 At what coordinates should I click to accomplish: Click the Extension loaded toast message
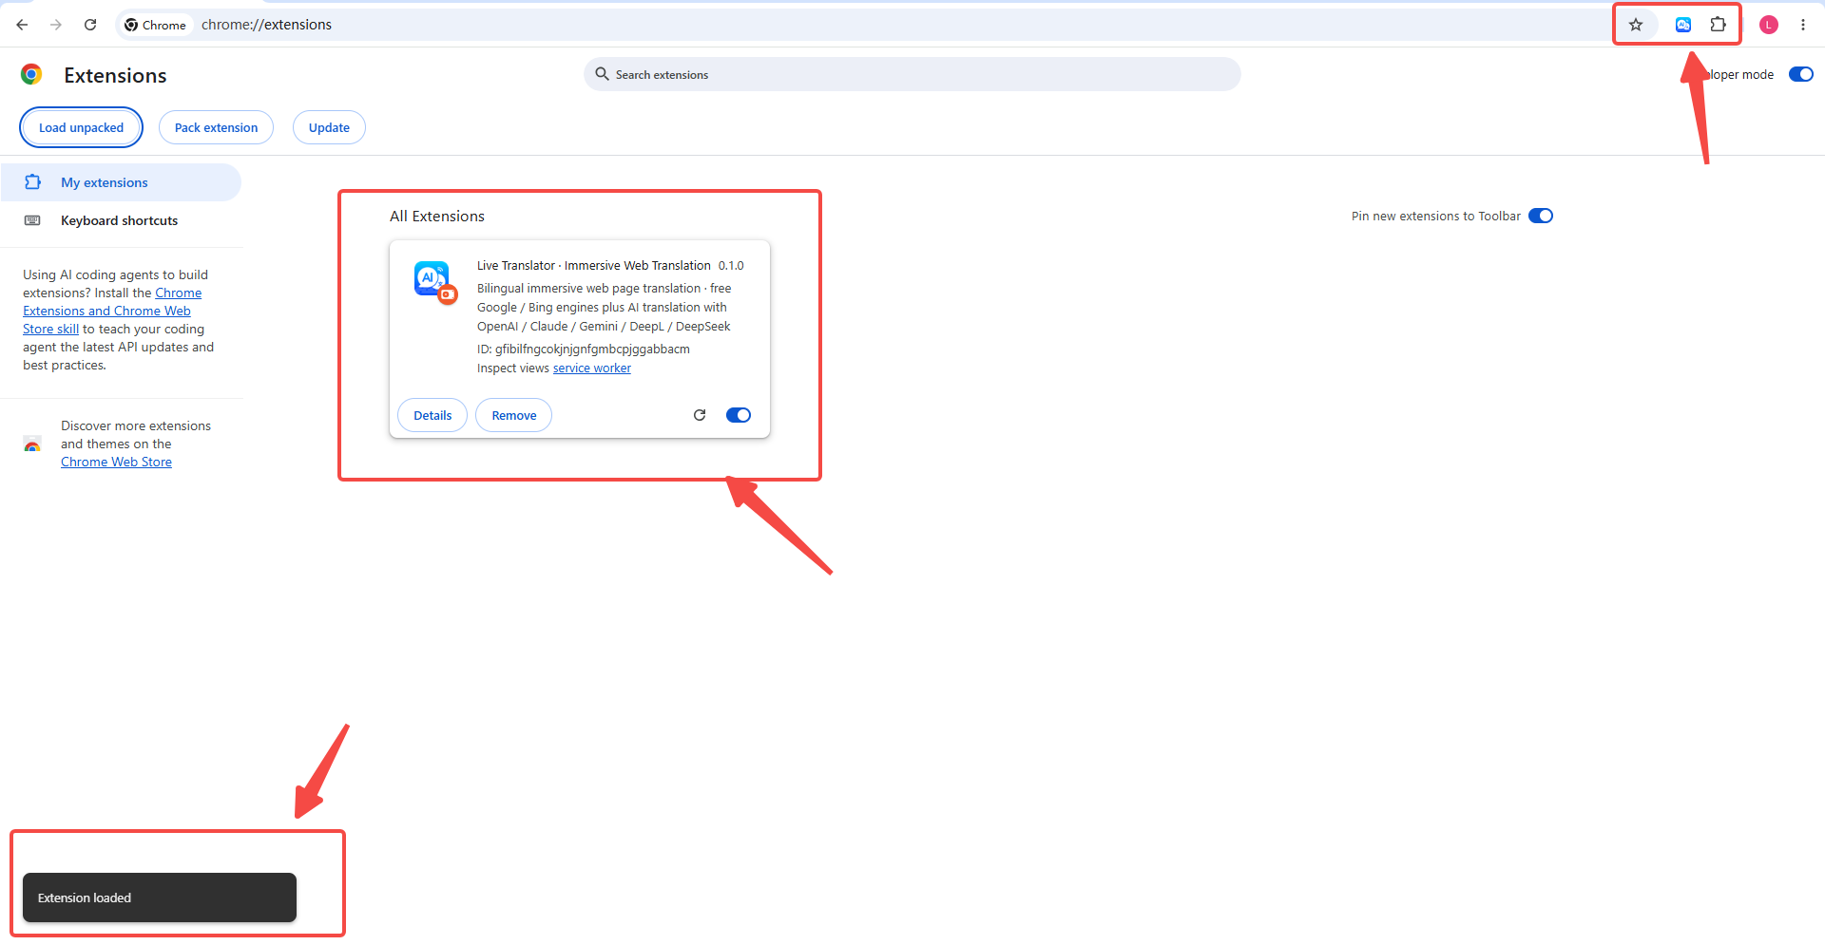coord(160,898)
